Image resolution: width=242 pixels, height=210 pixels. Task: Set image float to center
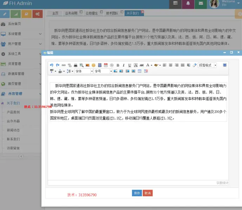point(133,71)
